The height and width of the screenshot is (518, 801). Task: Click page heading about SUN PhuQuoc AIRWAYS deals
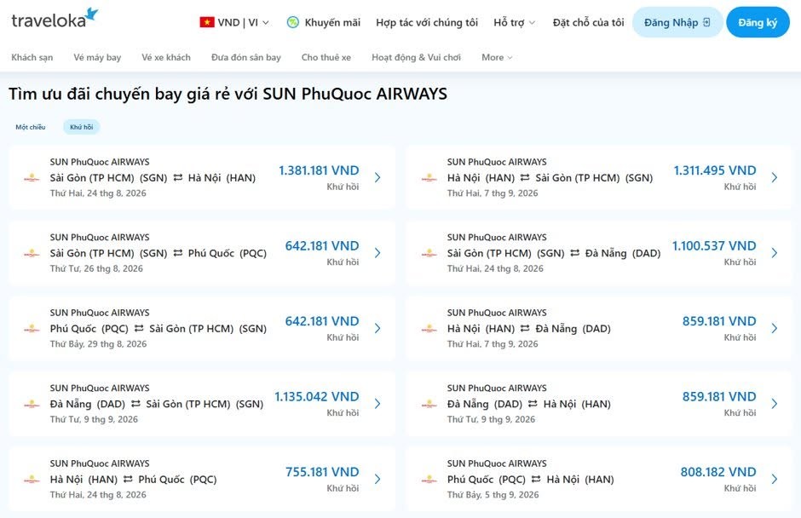coord(228,94)
